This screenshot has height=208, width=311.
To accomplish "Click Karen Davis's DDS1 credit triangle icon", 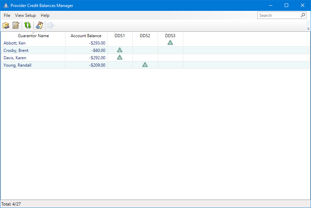I will click(x=120, y=58).
